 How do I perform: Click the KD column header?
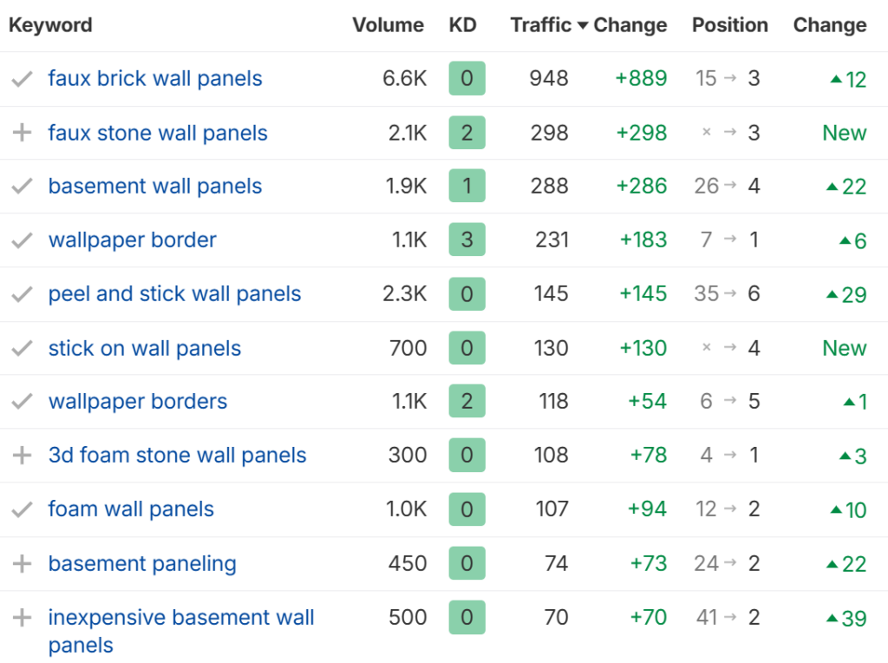pos(462,25)
